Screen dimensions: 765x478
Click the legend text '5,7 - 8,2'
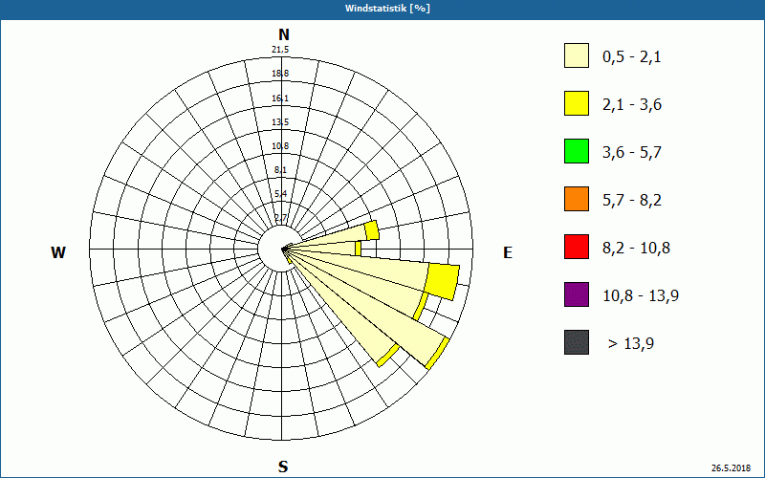pos(632,201)
